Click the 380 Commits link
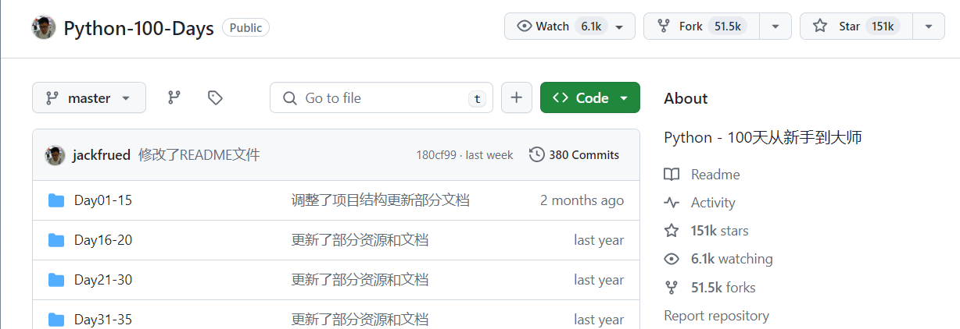 tap(583, 154)
